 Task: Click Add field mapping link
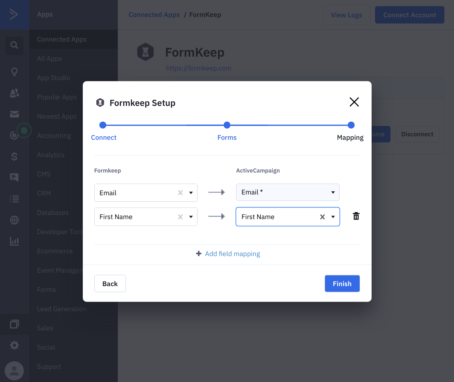233,254
